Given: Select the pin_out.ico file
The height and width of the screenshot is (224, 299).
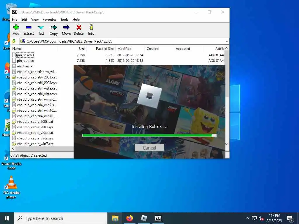Looking at the screenshot, I should pyautogui.click(x=25, y=61).
